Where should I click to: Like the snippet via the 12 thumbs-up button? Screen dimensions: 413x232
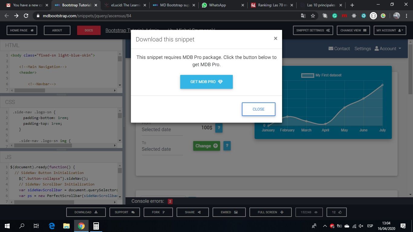(337, 212)
